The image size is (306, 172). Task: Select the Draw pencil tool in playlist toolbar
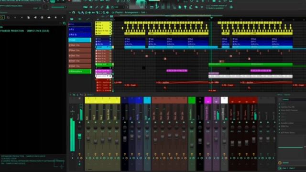point(79,12)
